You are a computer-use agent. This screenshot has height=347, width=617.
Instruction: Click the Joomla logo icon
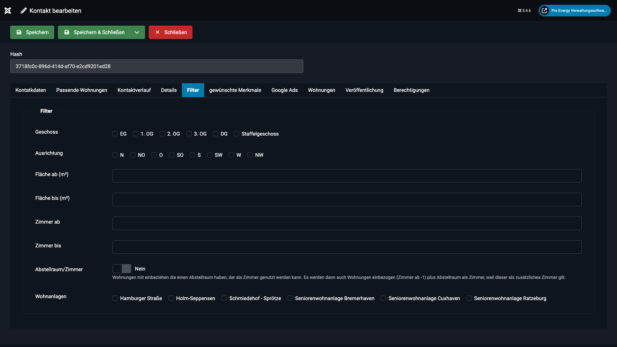[x=8, y=11]
